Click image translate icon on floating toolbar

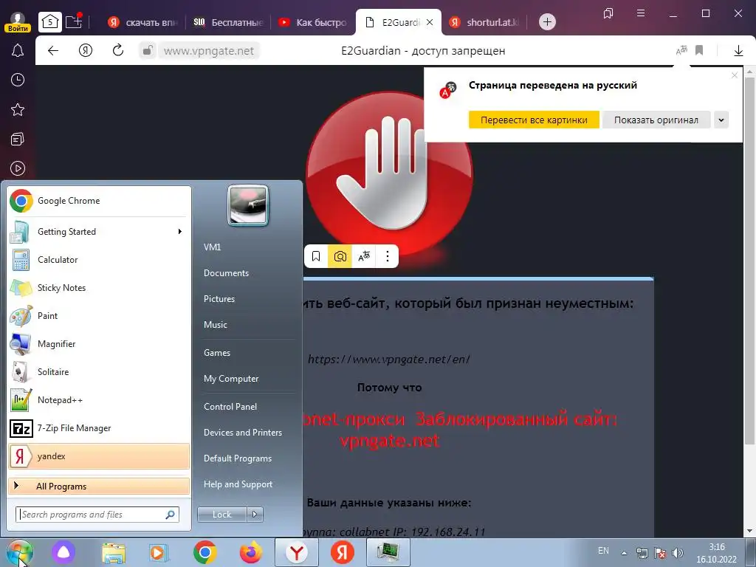[x=364, y=256]
